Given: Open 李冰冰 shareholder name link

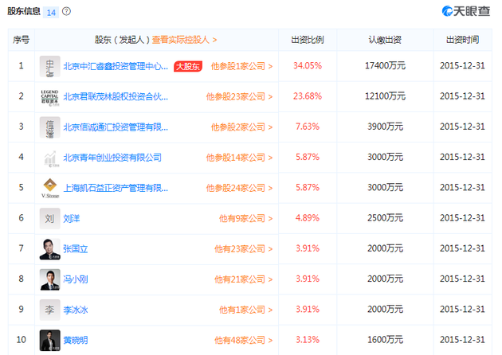Looking at the screenshot, I should pos(76,310).
